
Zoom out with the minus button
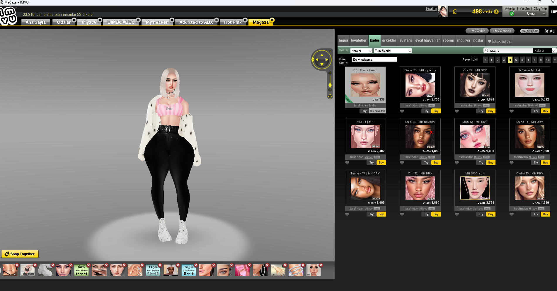[x=330, y=90]
